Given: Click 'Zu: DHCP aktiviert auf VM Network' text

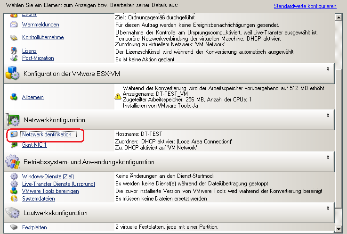Looking at the screenshot, I should click(156, 148).
